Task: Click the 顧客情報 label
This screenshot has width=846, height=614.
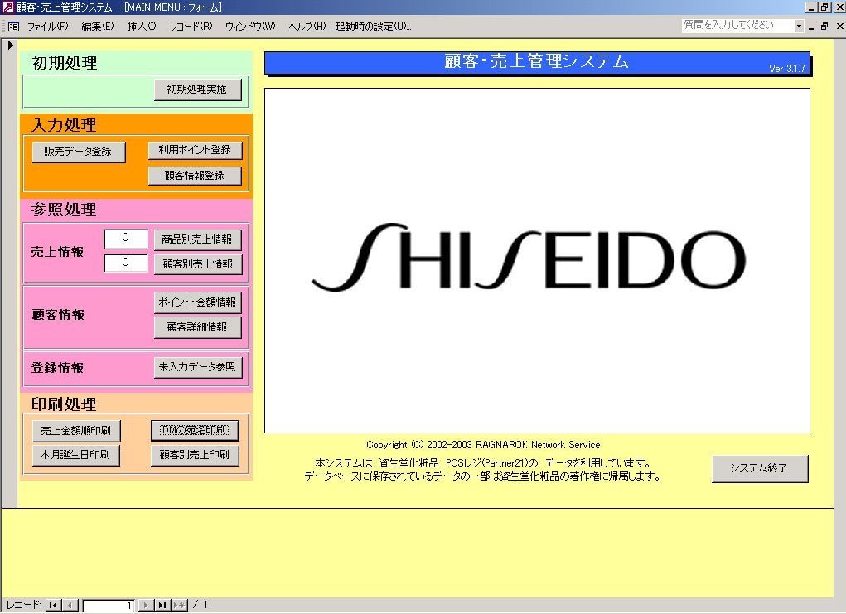Action: point(58,315)
